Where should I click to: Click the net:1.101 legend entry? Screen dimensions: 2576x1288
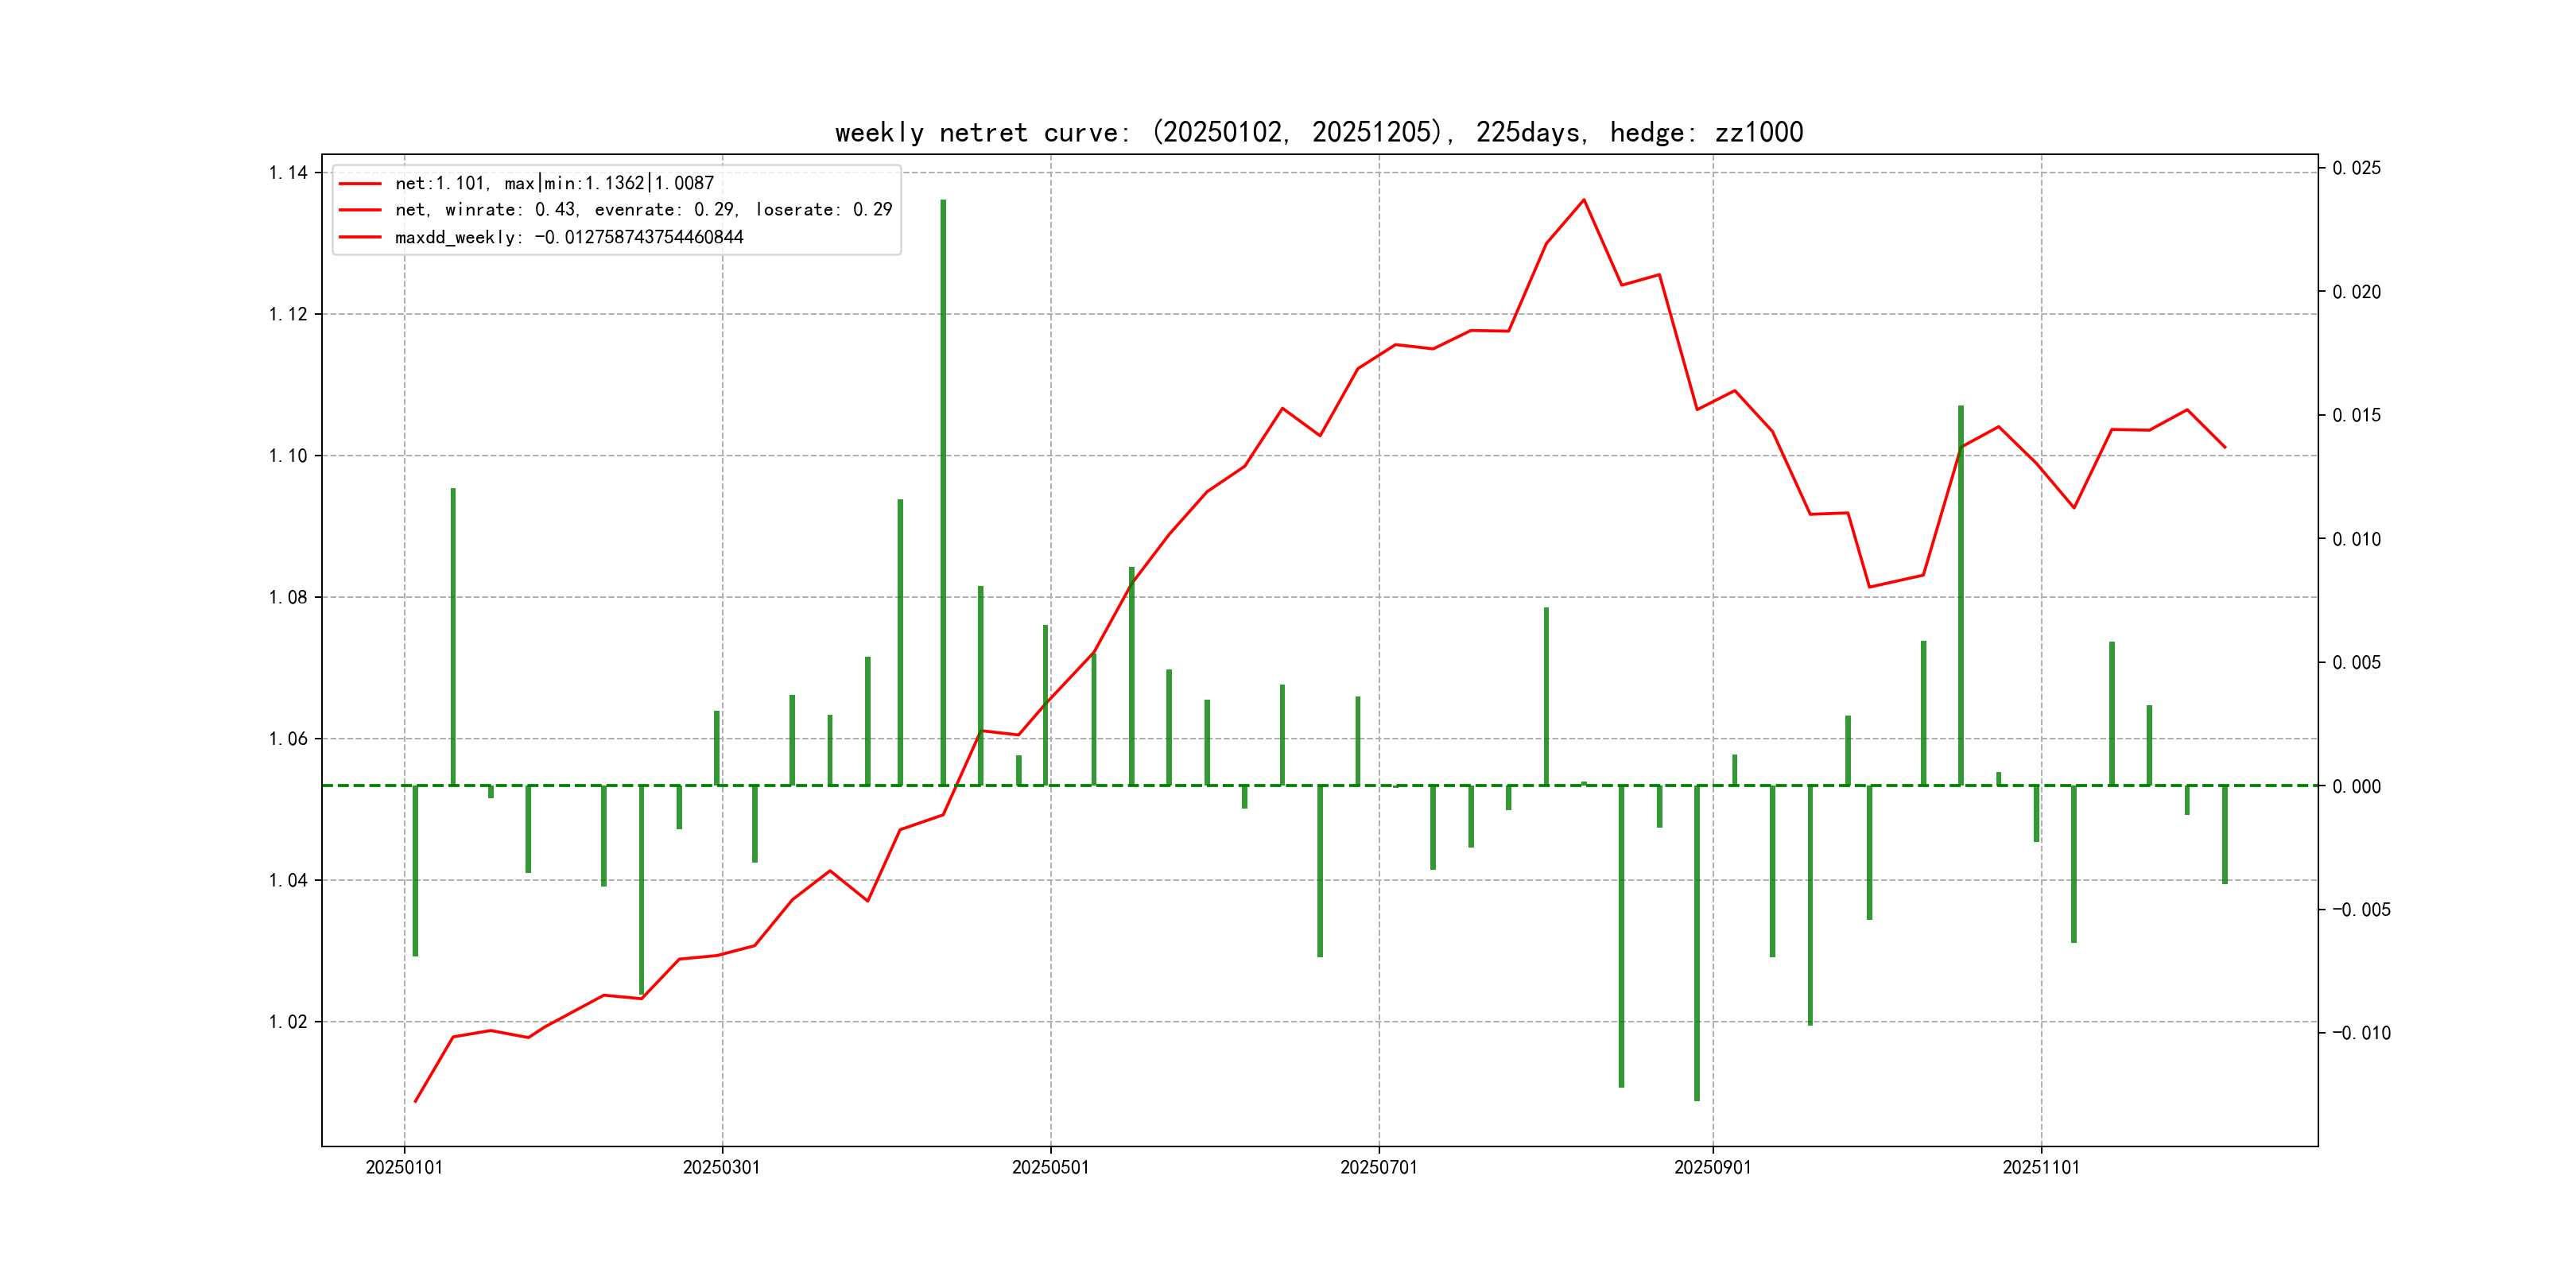click(554, 183)
